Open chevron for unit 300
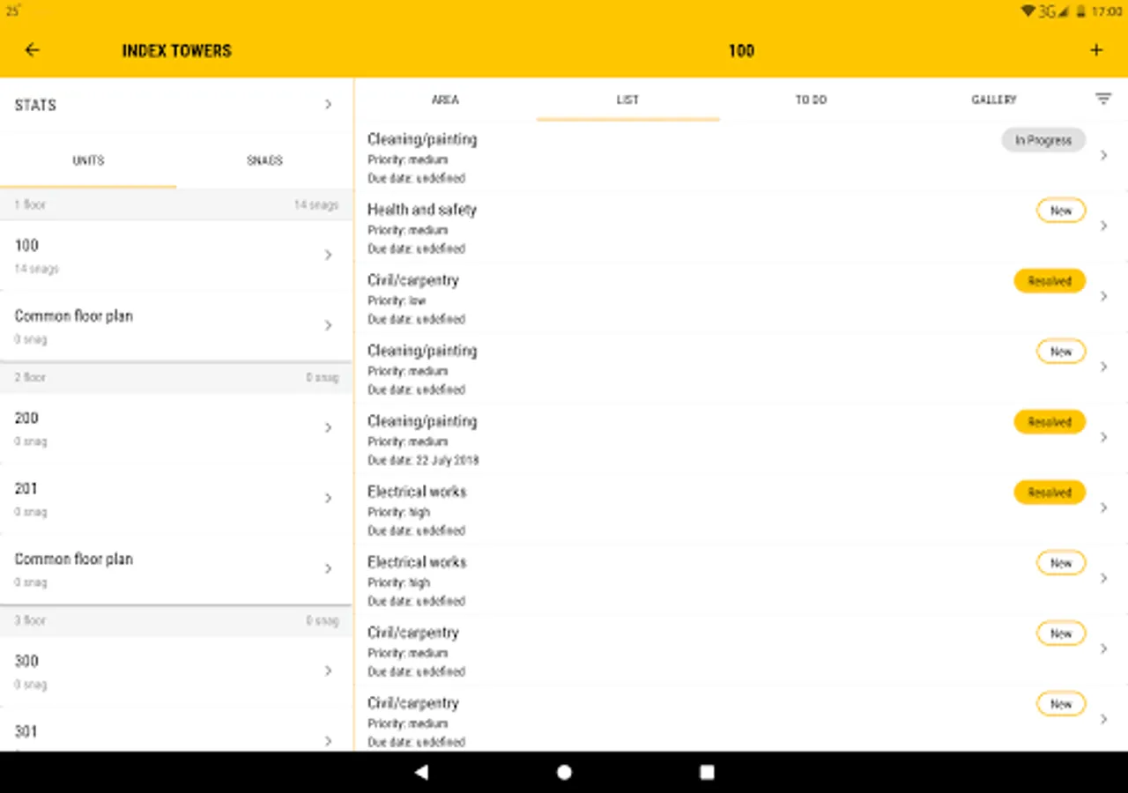Screen dimensions: 1128x793 [328, 671]
